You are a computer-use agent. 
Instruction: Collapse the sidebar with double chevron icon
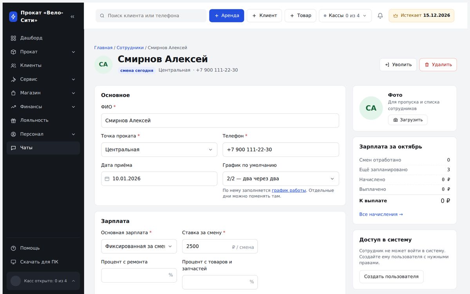[72, 16]
